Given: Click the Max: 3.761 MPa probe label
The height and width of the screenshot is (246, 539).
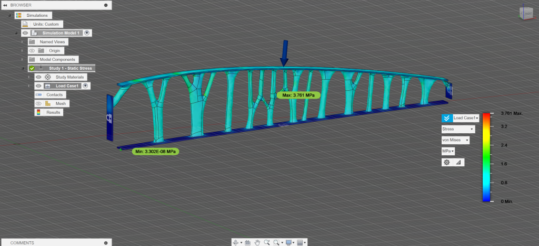Looking at the screenshot, I should [298, 95].
